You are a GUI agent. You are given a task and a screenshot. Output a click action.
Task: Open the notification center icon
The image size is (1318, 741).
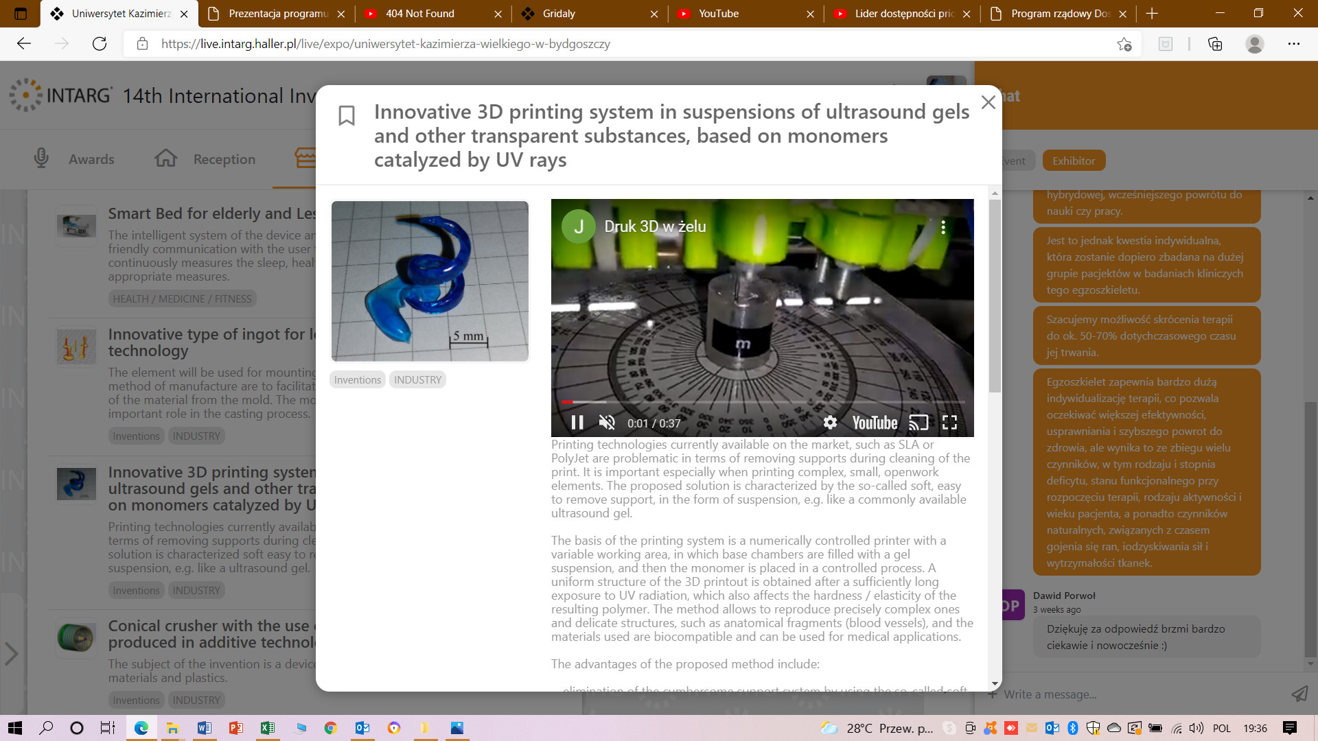click(x=1290, y=728)
